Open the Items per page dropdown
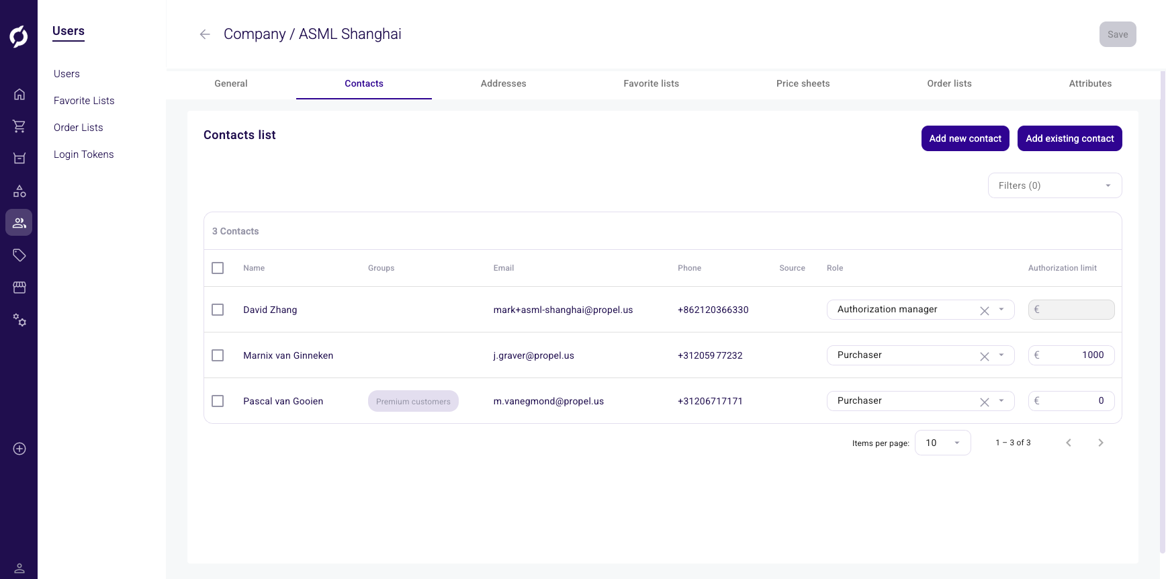The width and height of the screenshot is (1166, 579). point(942,443)
